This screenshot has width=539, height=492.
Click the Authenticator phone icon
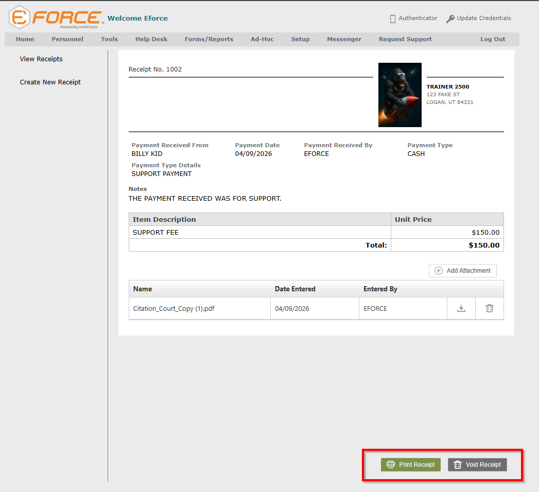click(393, 19)
